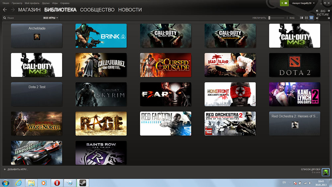Click the Archeblade game icon tile
Screen dimensions: 332x187
tap(37, 37)
